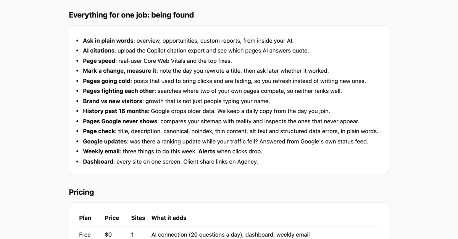Click the 'Google updates' bold label
458x239 pixels.
[105, 142]
